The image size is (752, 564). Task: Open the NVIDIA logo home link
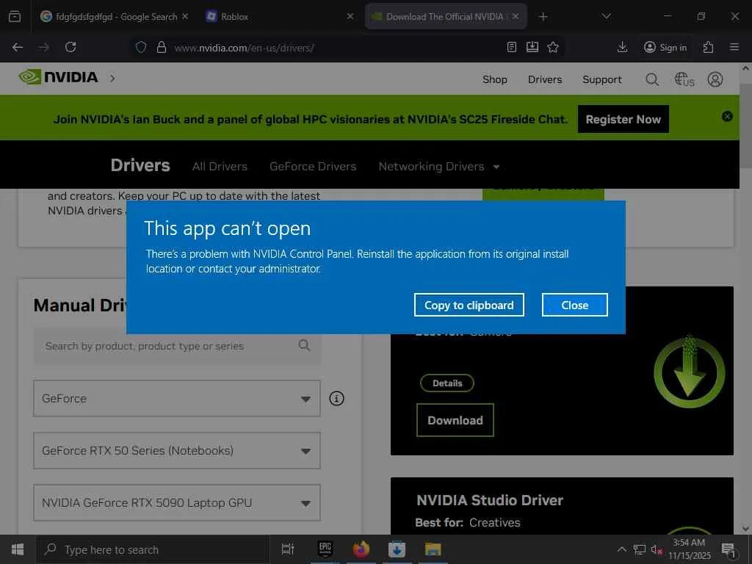pos(58,77)
